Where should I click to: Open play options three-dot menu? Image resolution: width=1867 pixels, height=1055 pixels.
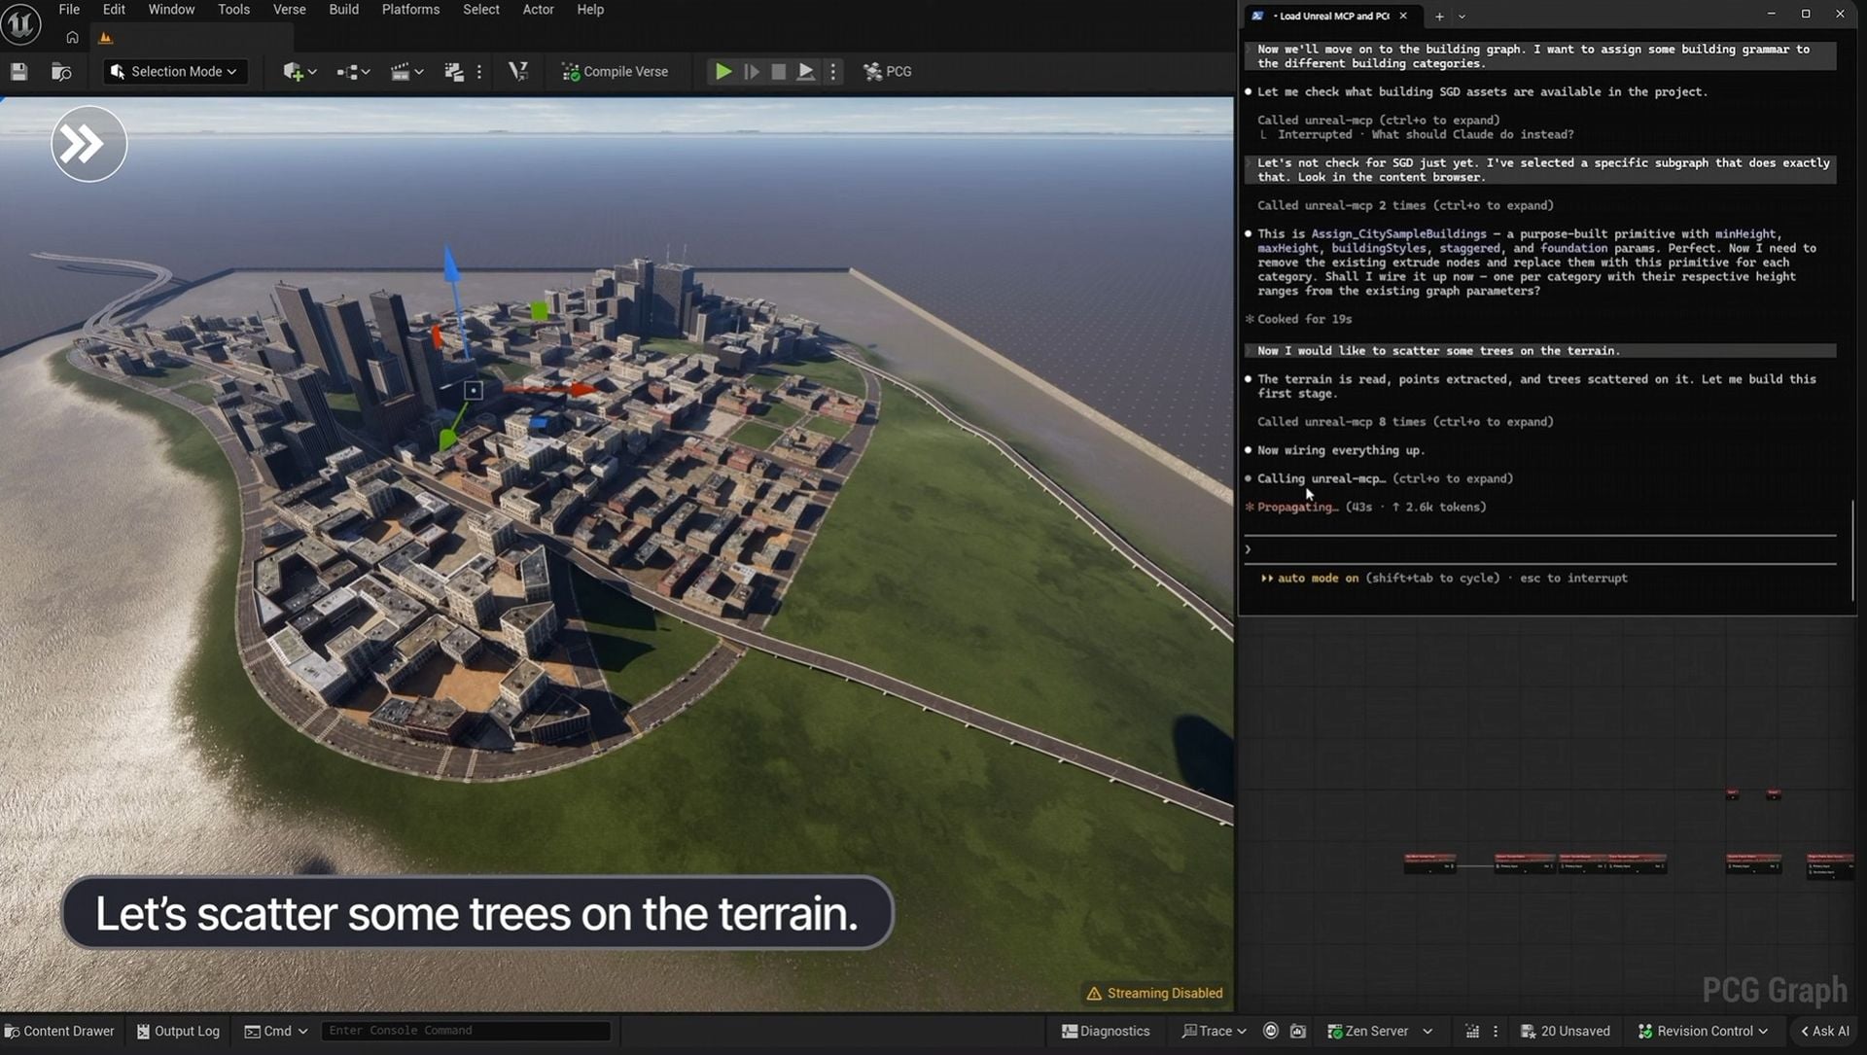pyautogui.click(x=832, y=71)
